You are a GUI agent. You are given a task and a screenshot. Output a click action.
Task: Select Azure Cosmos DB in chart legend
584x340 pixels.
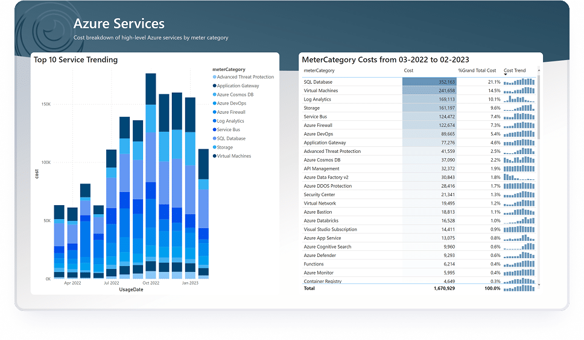coord(233,94)
